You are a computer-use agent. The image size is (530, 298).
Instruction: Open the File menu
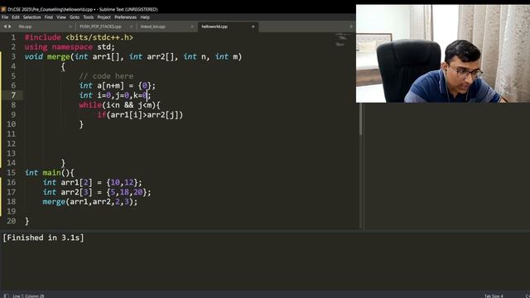5,17
